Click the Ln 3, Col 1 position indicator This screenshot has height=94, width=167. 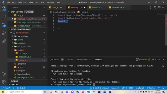pyautogui.click(x=100, y=88)
